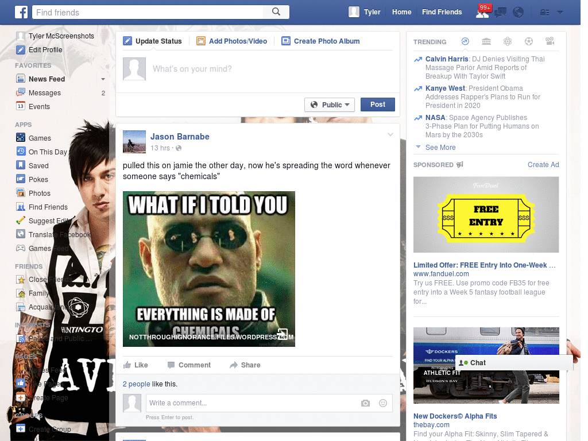Click the Facebook logo icon
The image size is (588, 441).
21,12
